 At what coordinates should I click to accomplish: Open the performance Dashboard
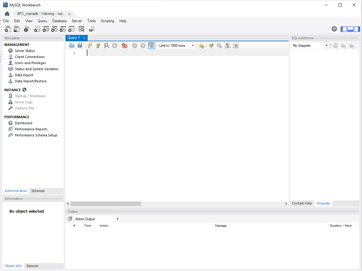point(23,123)
